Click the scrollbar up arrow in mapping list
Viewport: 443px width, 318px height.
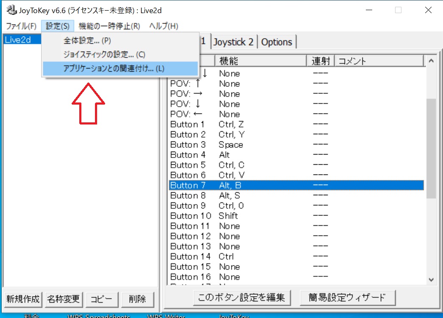pos(431,60)
